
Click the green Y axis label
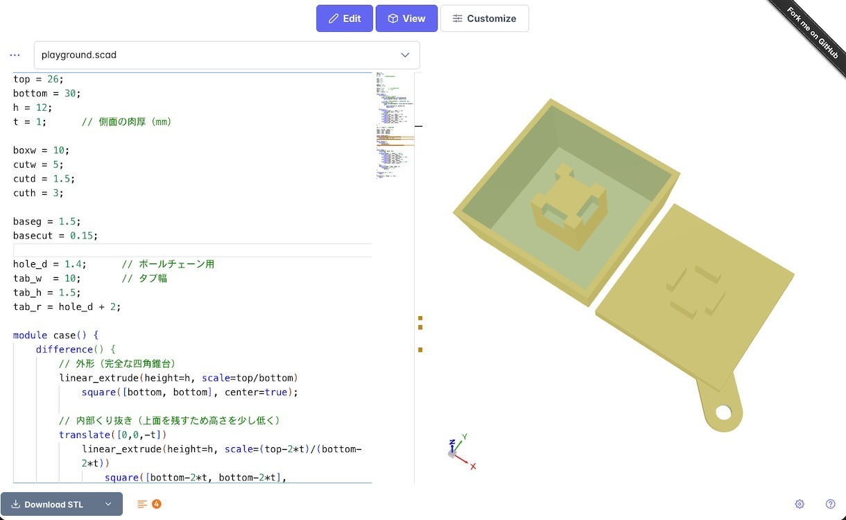click(x=465, y=437)
